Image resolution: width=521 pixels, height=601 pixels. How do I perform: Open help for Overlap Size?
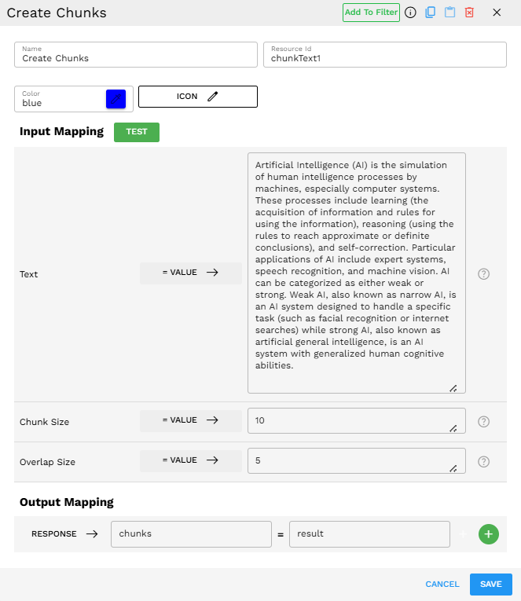click(x=484, y=461)
